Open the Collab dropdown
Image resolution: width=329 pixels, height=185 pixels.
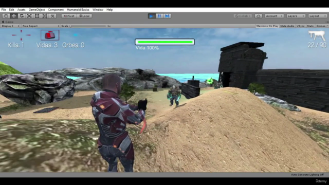(x=243, y=16)
